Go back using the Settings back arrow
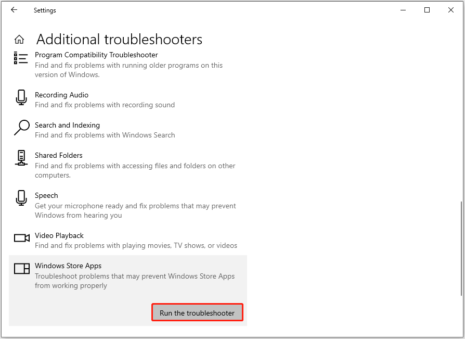465x339 pixels. click(x=14, y=10)
